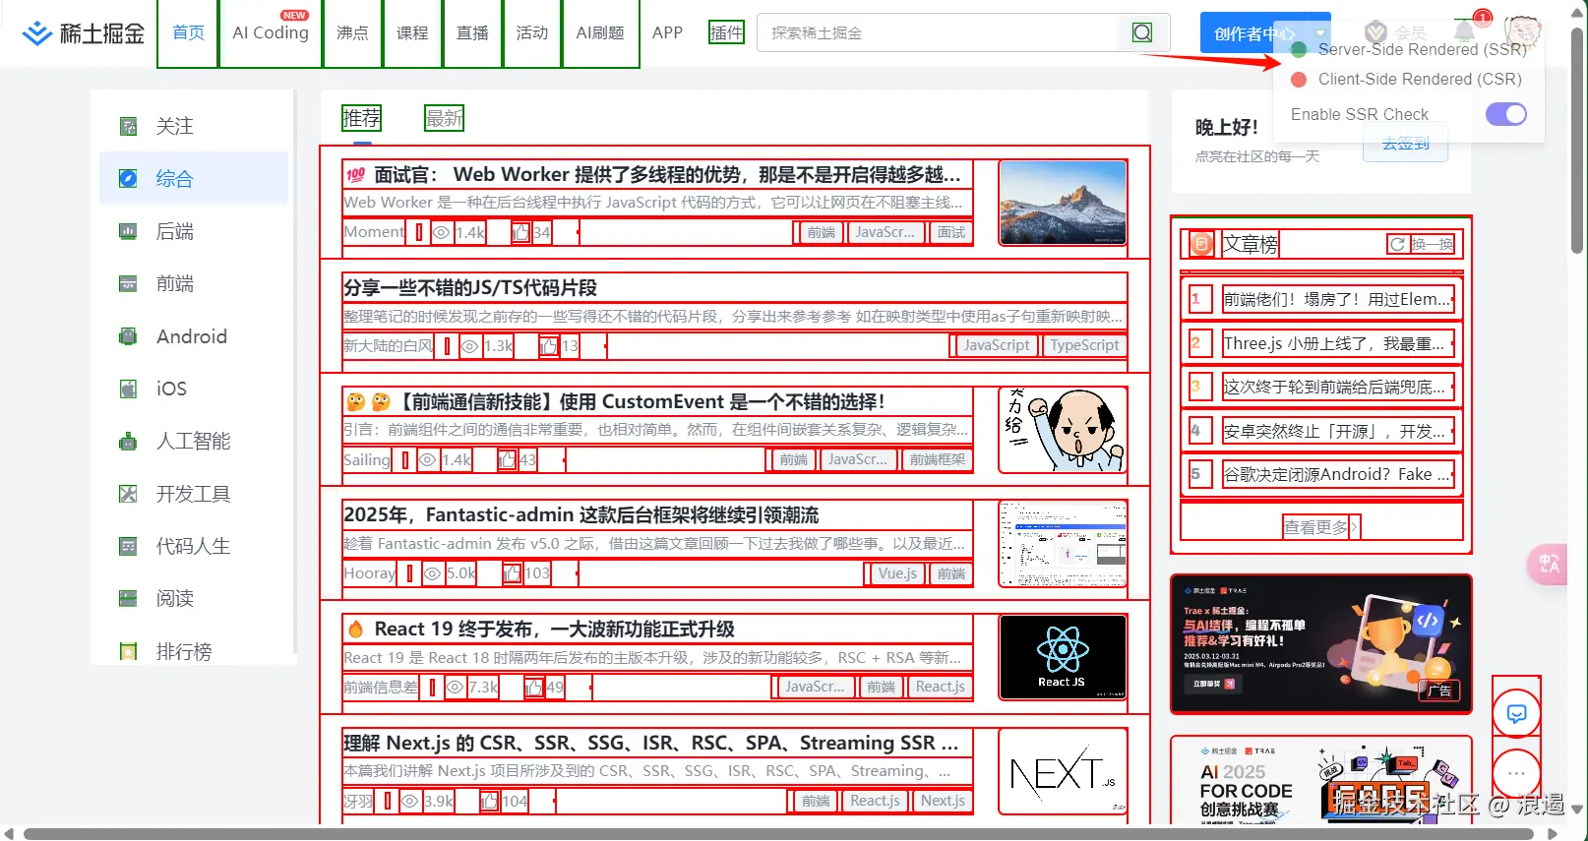The image size is (1588, 841).
Task: Click the Vue.js tag on Fantastic-admin article
Action: pyautogui.click(x=897, y=573)
